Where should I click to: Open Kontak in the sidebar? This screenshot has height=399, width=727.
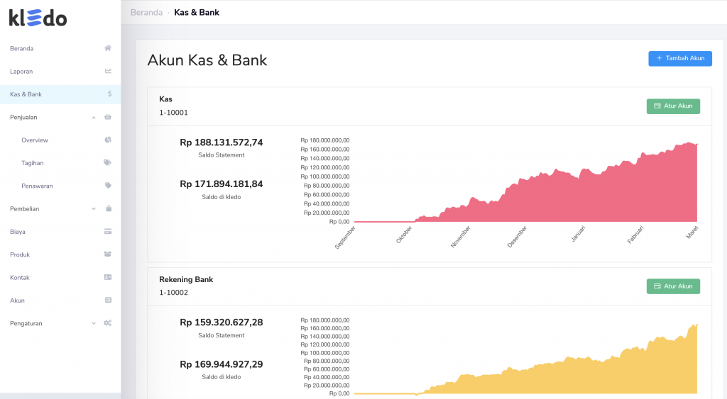60,277
